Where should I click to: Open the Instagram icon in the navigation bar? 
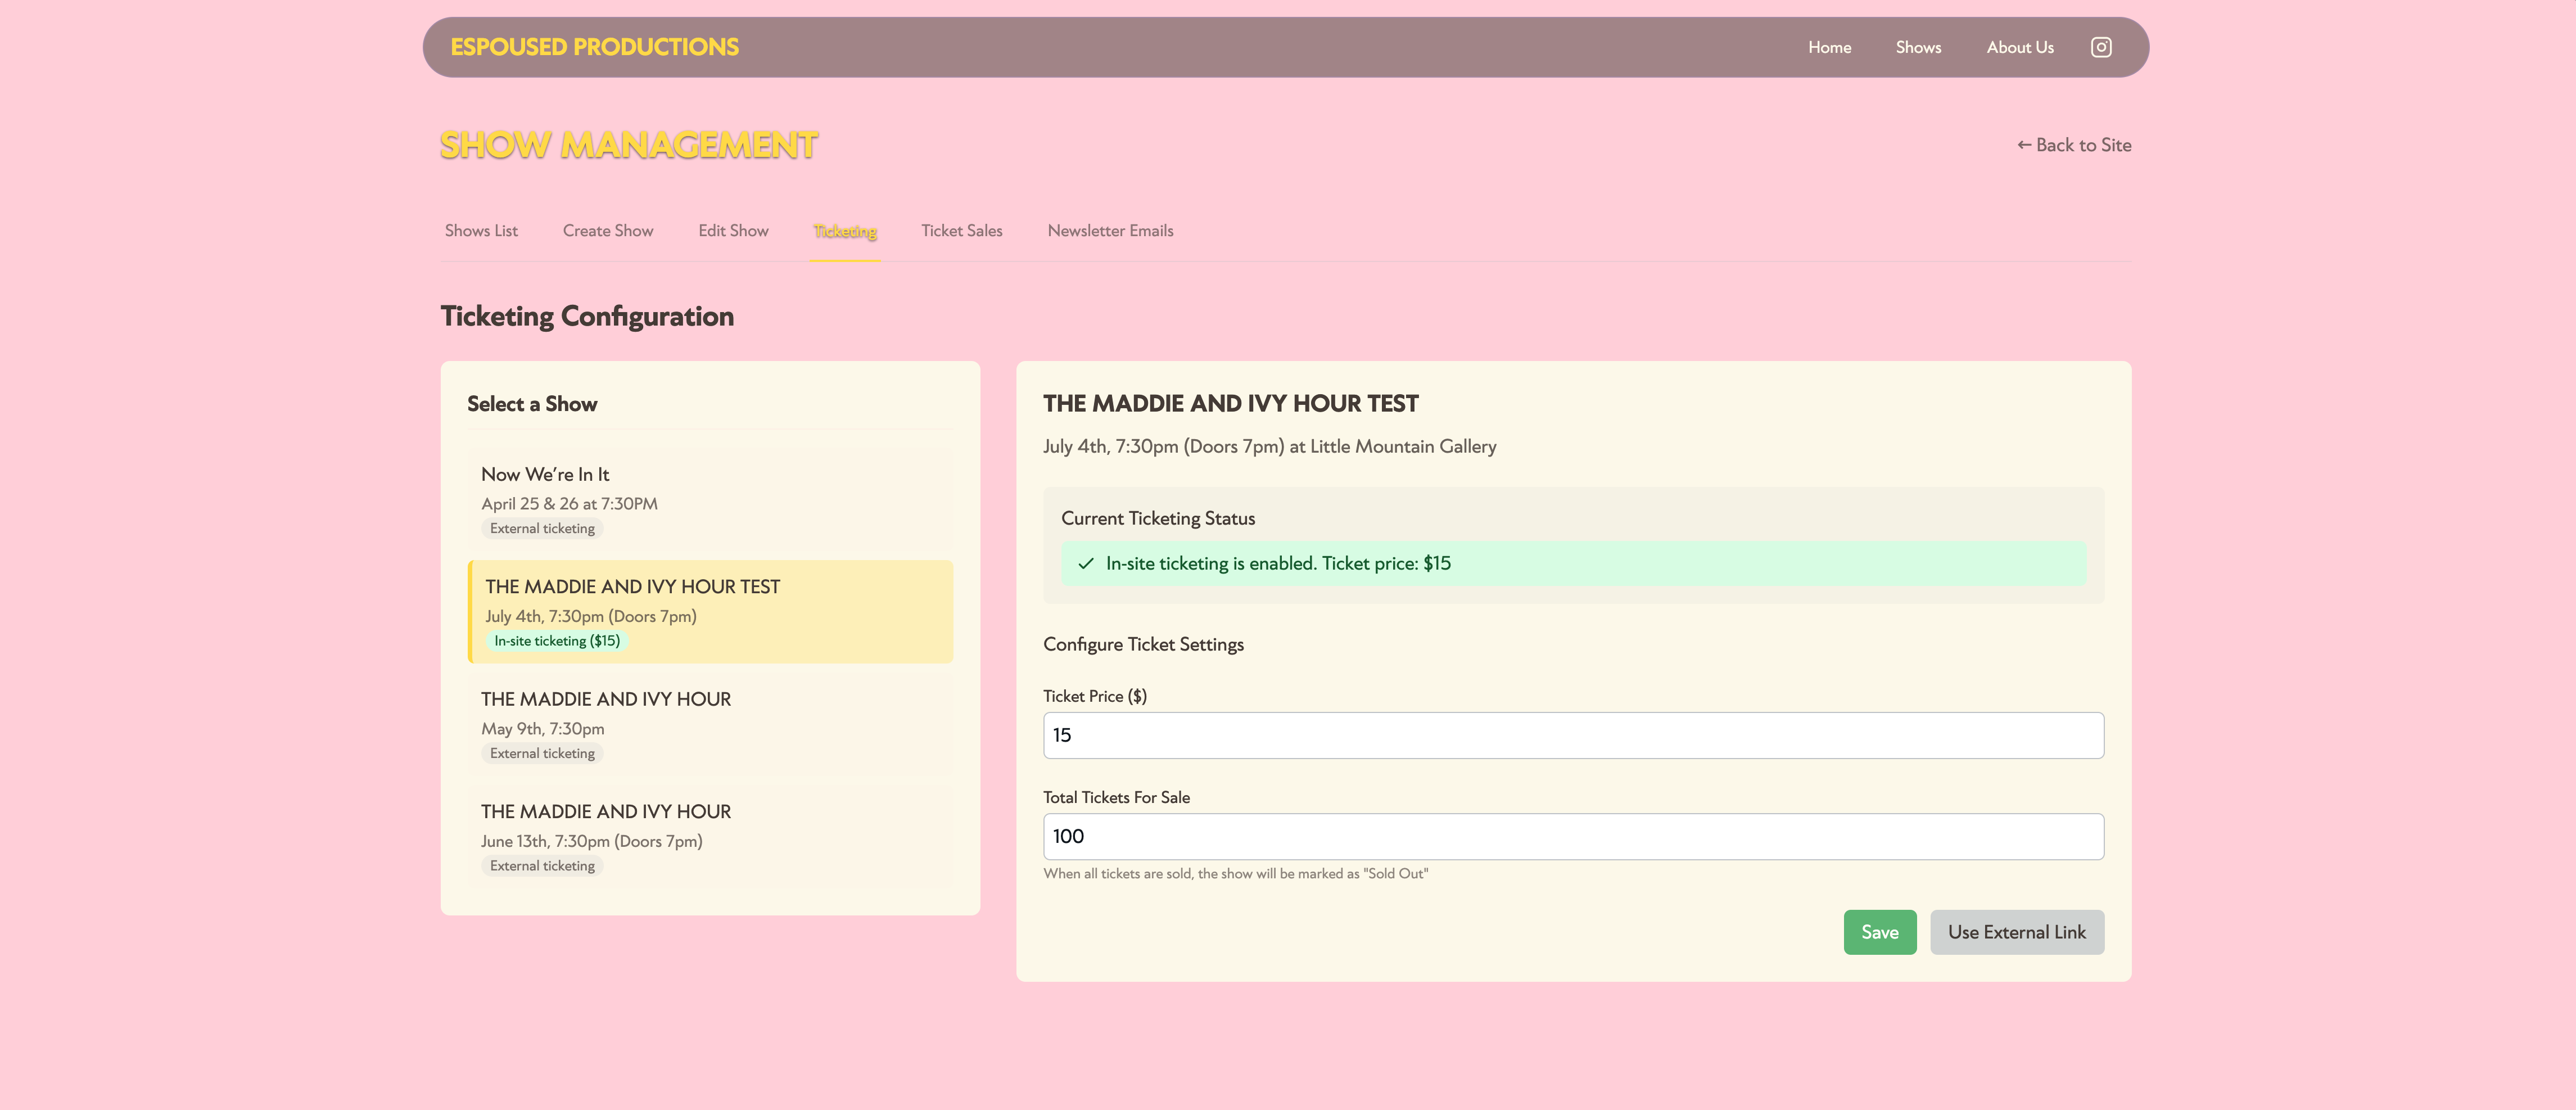click(x=2101, y=46)
